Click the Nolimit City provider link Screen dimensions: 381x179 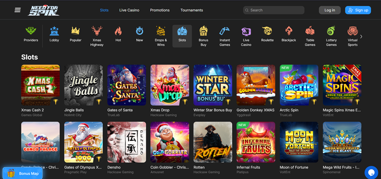click(x=73, y=115)
